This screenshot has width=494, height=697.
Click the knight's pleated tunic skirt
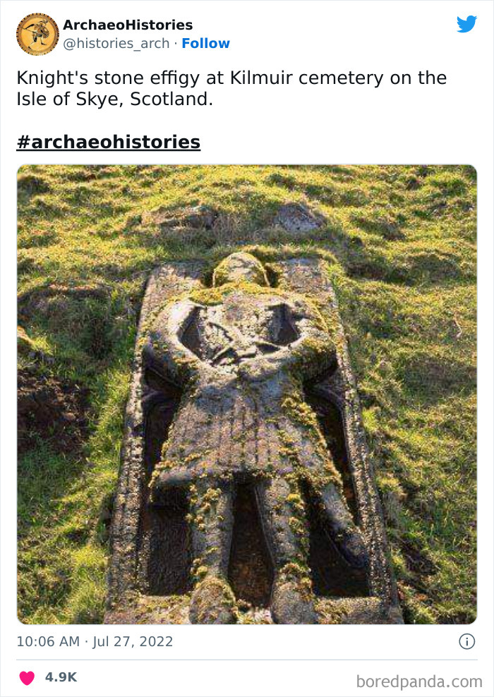coord(242,433)
